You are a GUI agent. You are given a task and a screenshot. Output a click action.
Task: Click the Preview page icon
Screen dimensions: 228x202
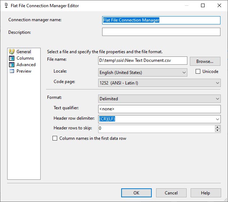click(x=12, y=71)
